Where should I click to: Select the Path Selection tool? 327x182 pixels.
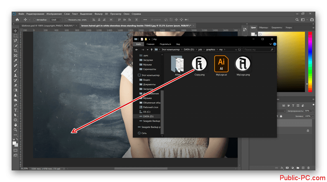click(x=15, y=115)
